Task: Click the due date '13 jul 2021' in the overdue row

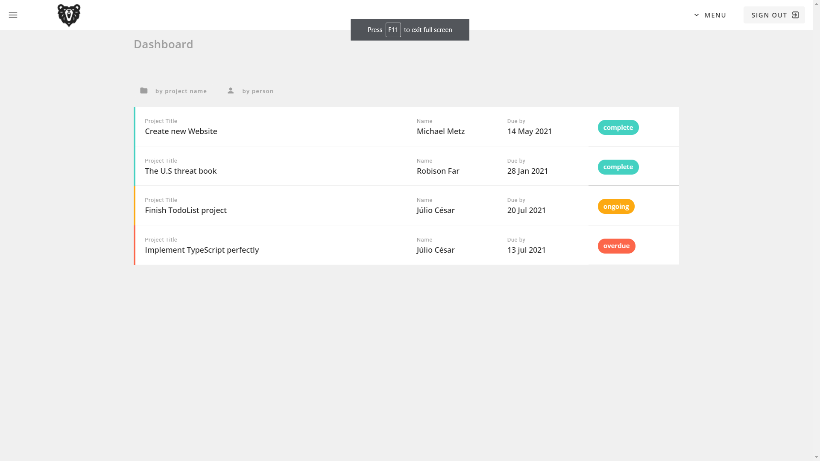Action: tap(526, 250)
